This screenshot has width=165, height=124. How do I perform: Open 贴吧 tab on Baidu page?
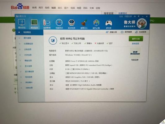click(x=47, y=7)
